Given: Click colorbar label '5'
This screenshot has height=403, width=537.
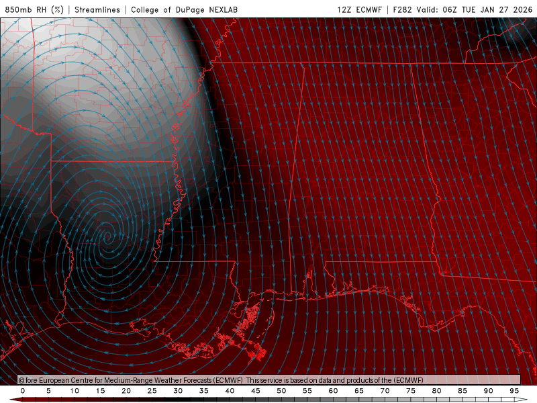Looking at the screenshot, I should (48, 391).
